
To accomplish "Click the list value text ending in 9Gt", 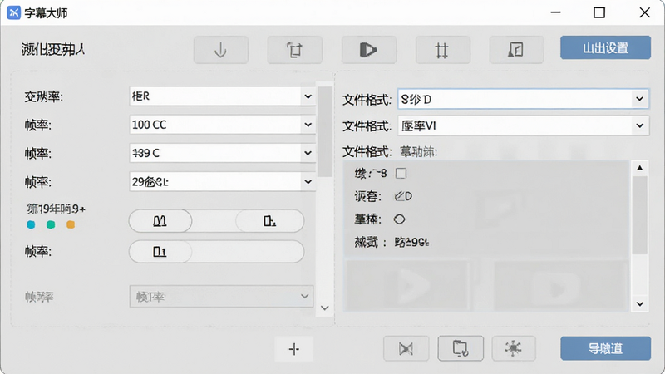I will [x=411, y=242].
